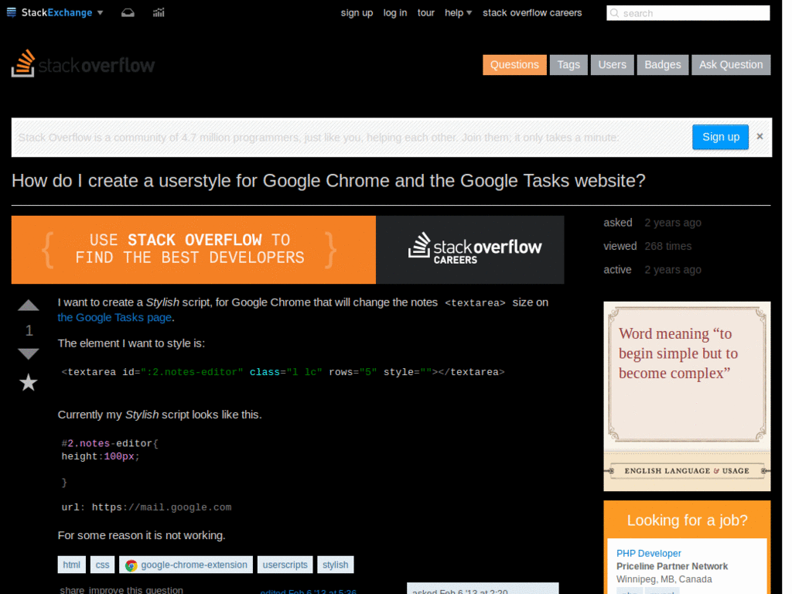Click the blue Sign up button
The height and width of the screenshot is (594, 792).
tap(720, 137)
